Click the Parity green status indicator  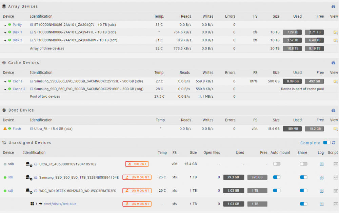(9, 24)
